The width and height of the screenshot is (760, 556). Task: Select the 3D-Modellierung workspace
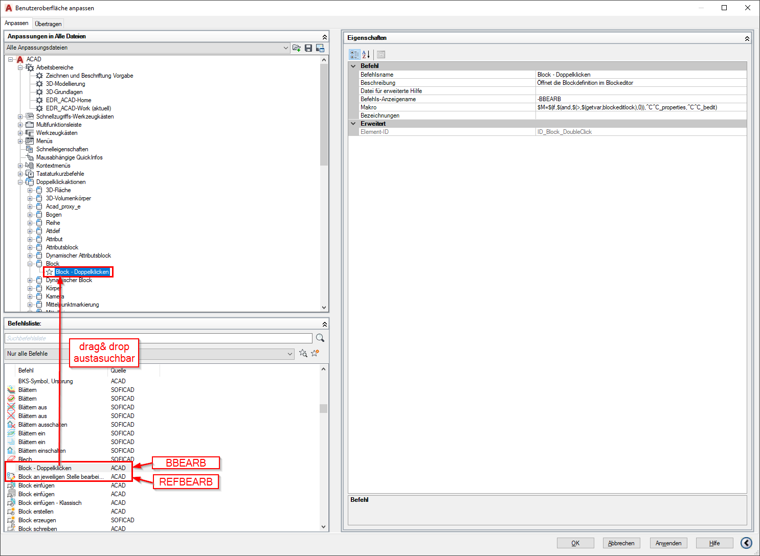(x=65, y=84)
